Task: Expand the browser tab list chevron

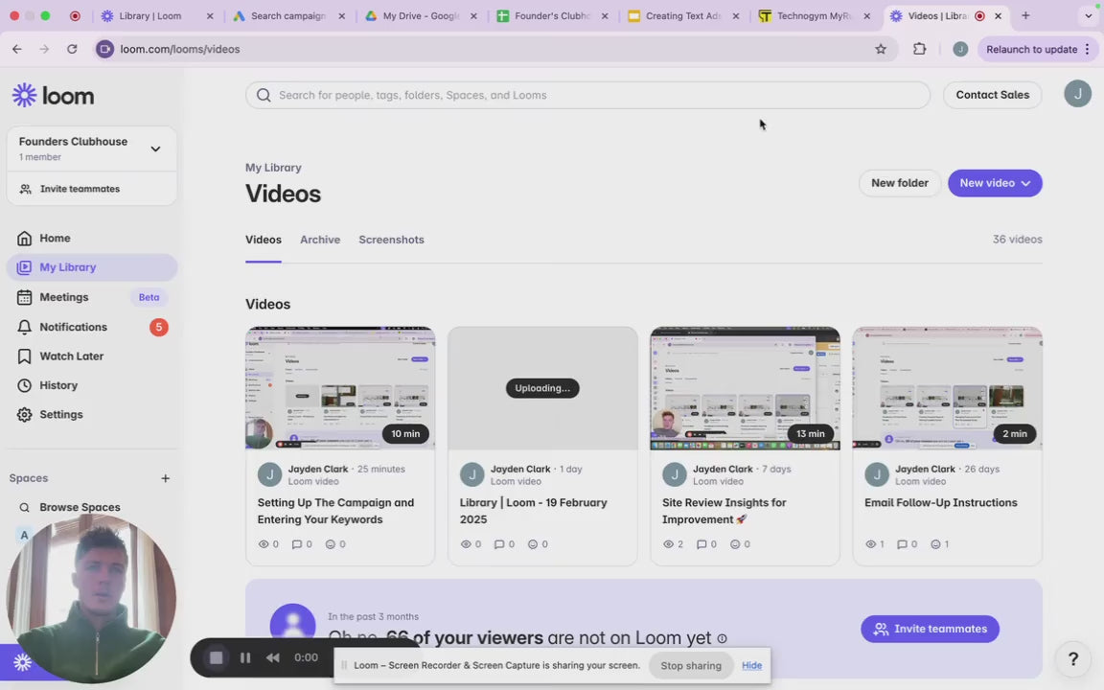Action: (x=1088, y=16)
